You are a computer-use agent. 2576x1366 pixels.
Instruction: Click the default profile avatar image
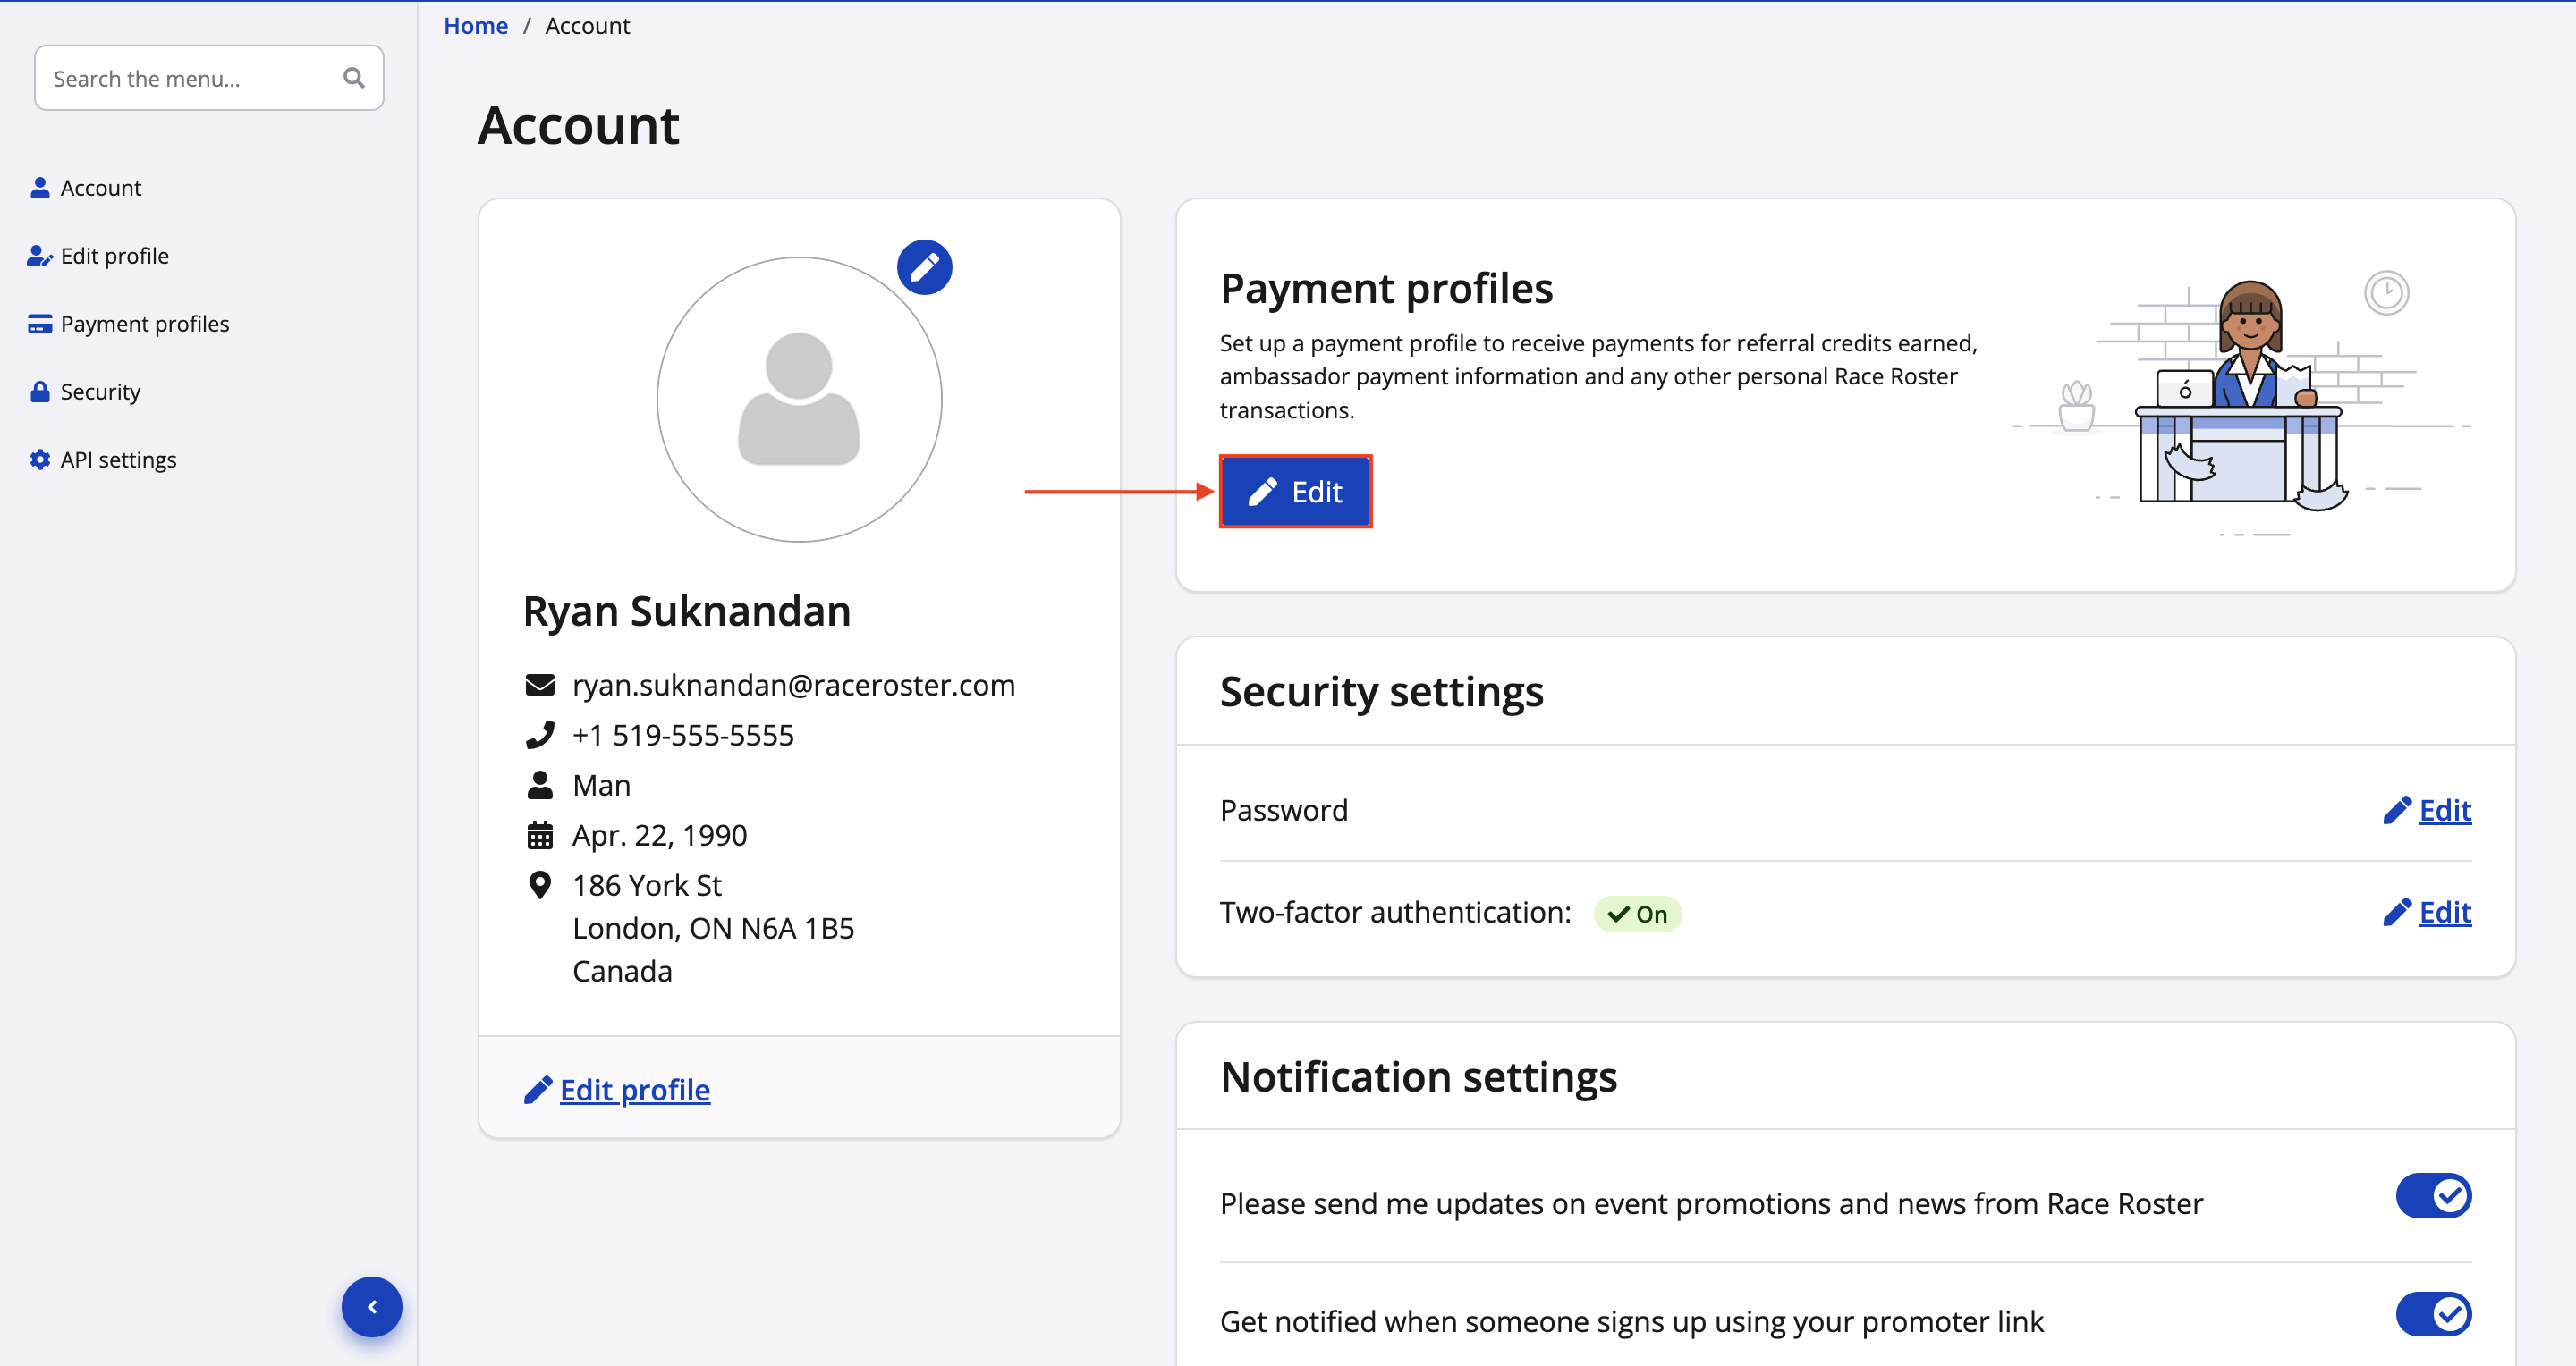pyautogui.click(x=798, y=400)
